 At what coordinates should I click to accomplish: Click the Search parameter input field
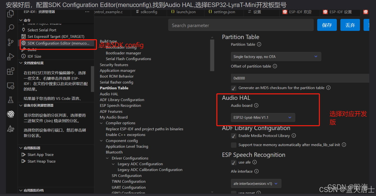[241, 25]
